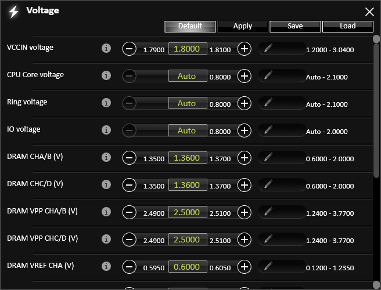Edit the IO voltage with pencil icon
Image resolution: width=381 pixels, height=290 pixels.
click(x=268, y=130)
